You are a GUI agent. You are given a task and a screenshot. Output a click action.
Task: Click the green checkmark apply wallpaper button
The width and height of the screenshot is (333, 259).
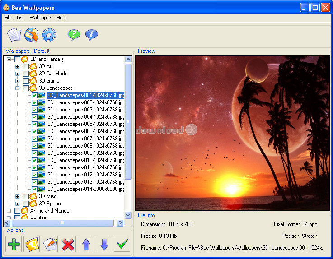tap(122, 244)
